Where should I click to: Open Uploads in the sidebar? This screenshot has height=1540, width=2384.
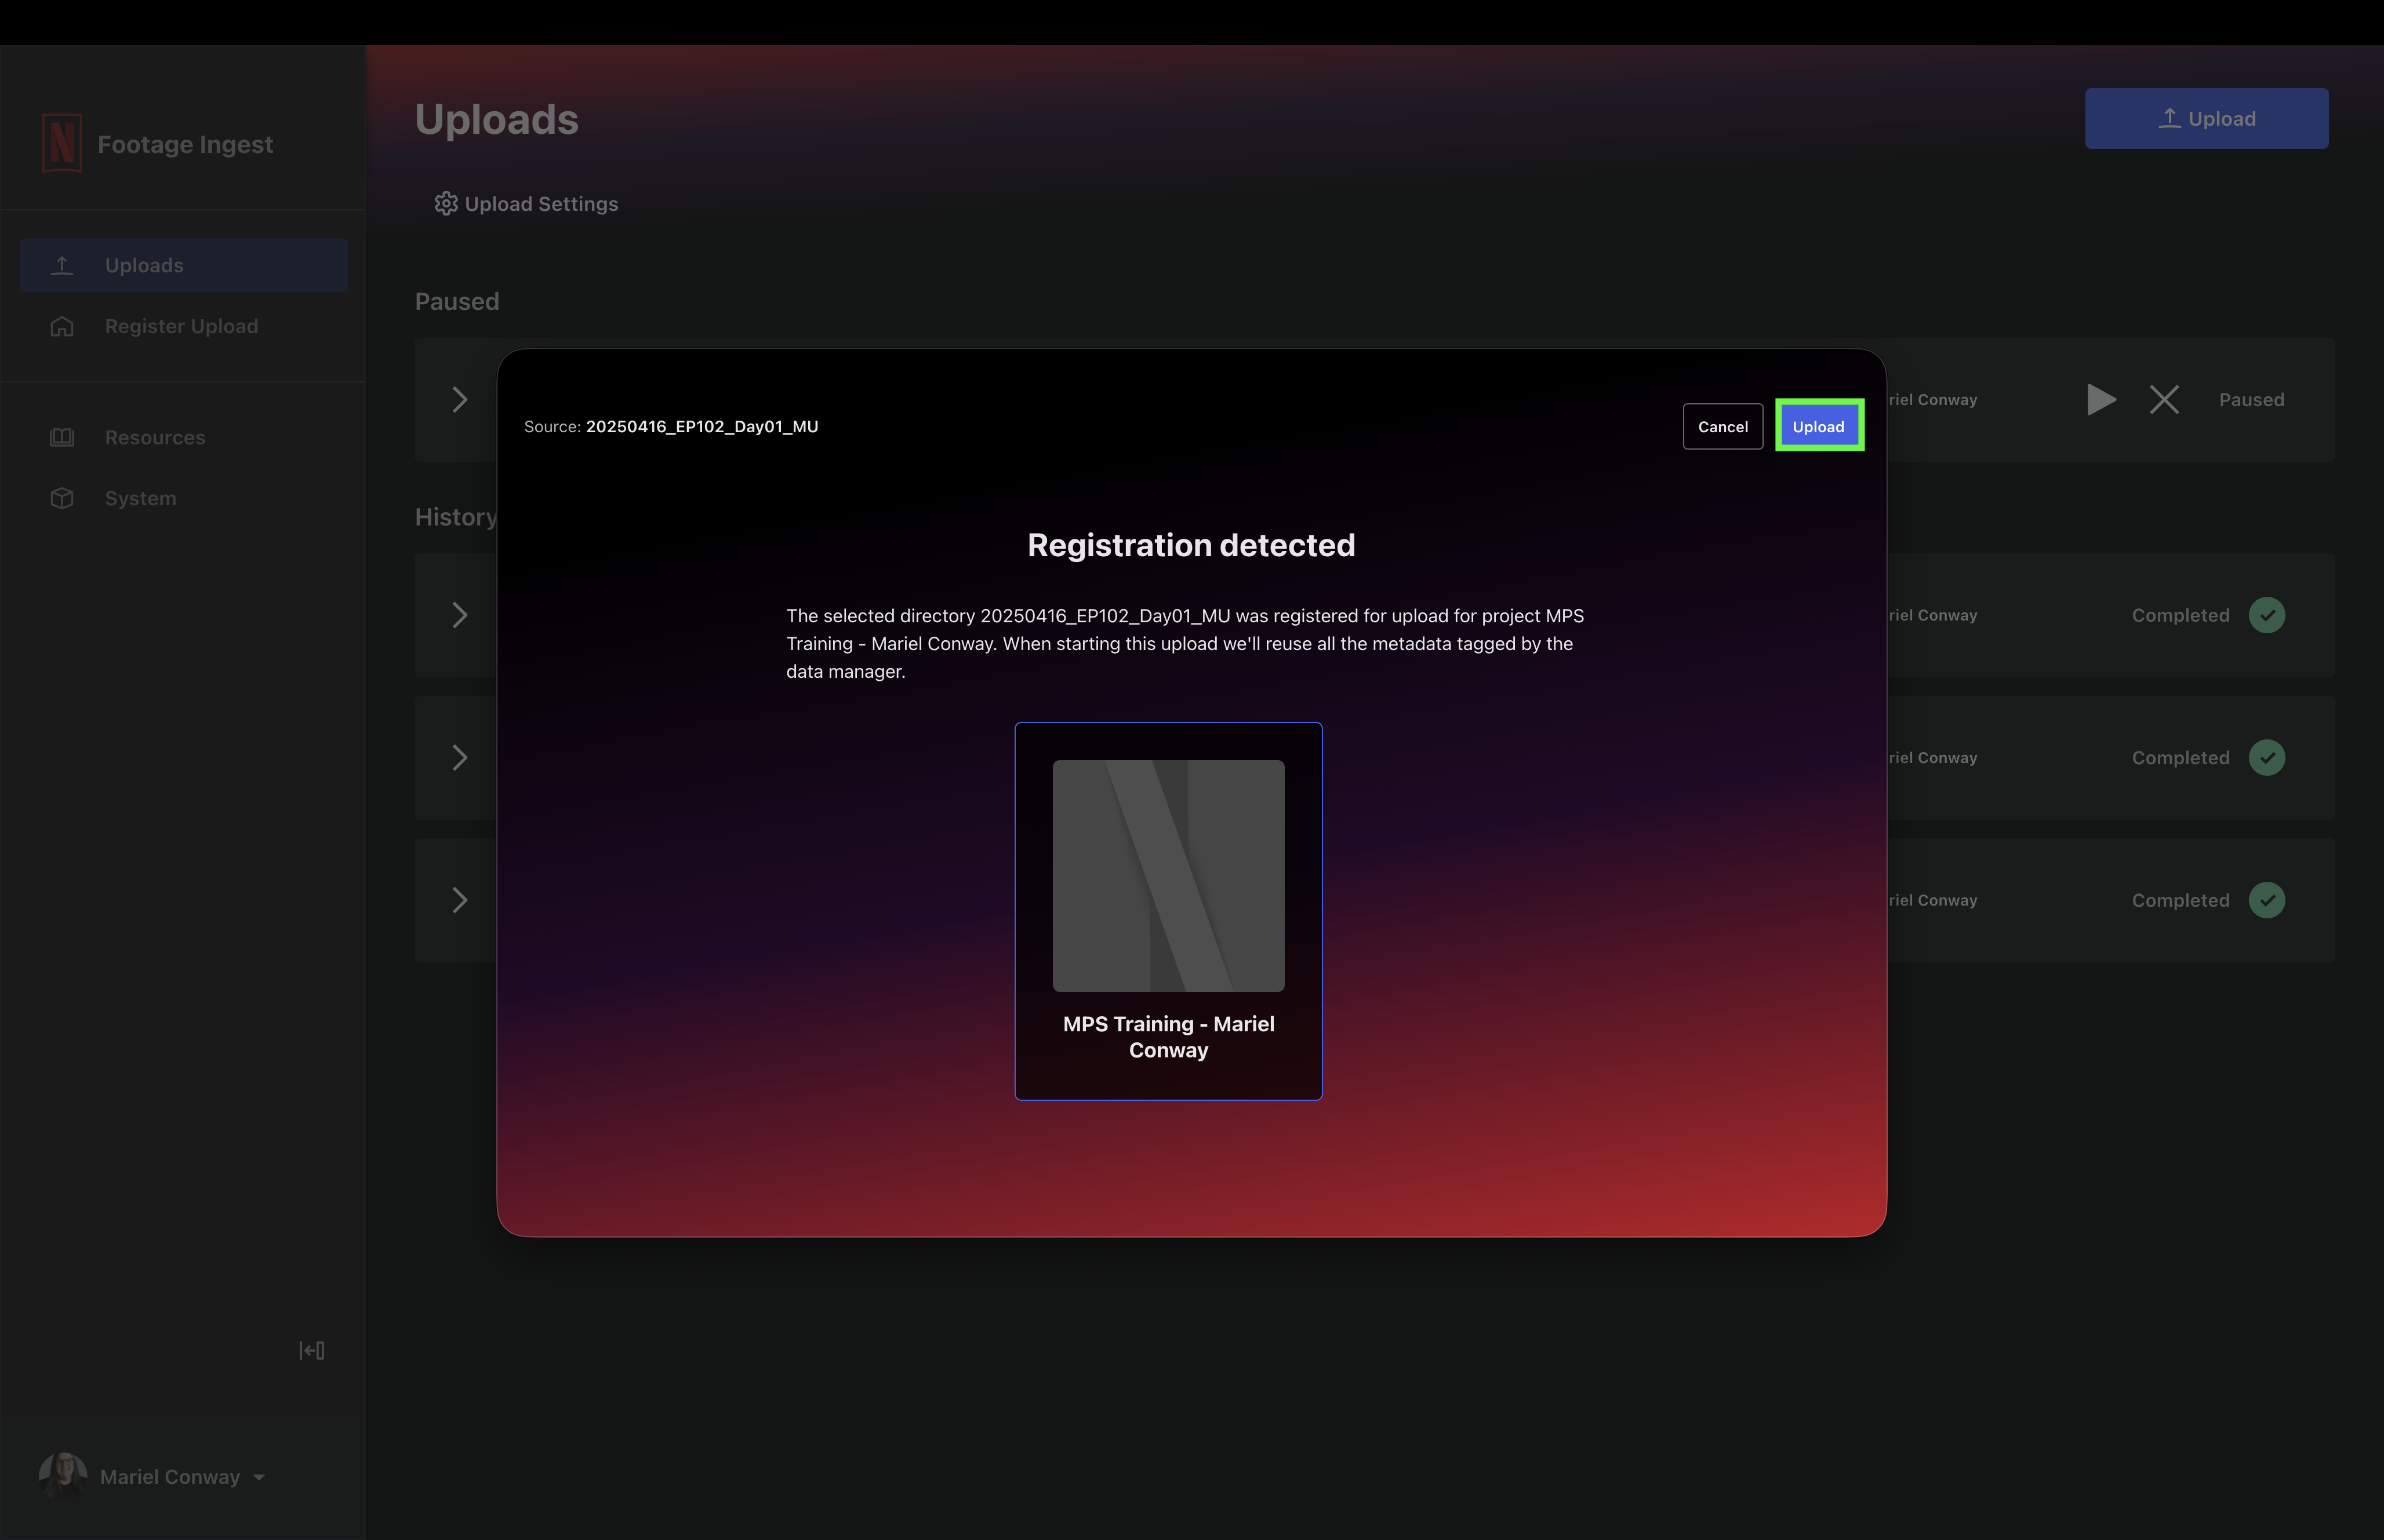pos(184,265)
